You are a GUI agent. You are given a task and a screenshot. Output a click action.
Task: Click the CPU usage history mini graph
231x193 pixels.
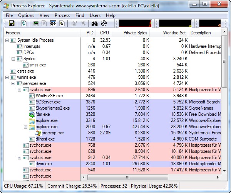pos(135,23)
